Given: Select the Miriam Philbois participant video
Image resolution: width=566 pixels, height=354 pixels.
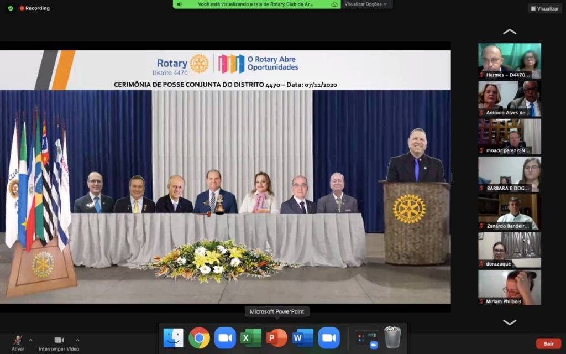Looking at the screenshot, I should 510,287.
